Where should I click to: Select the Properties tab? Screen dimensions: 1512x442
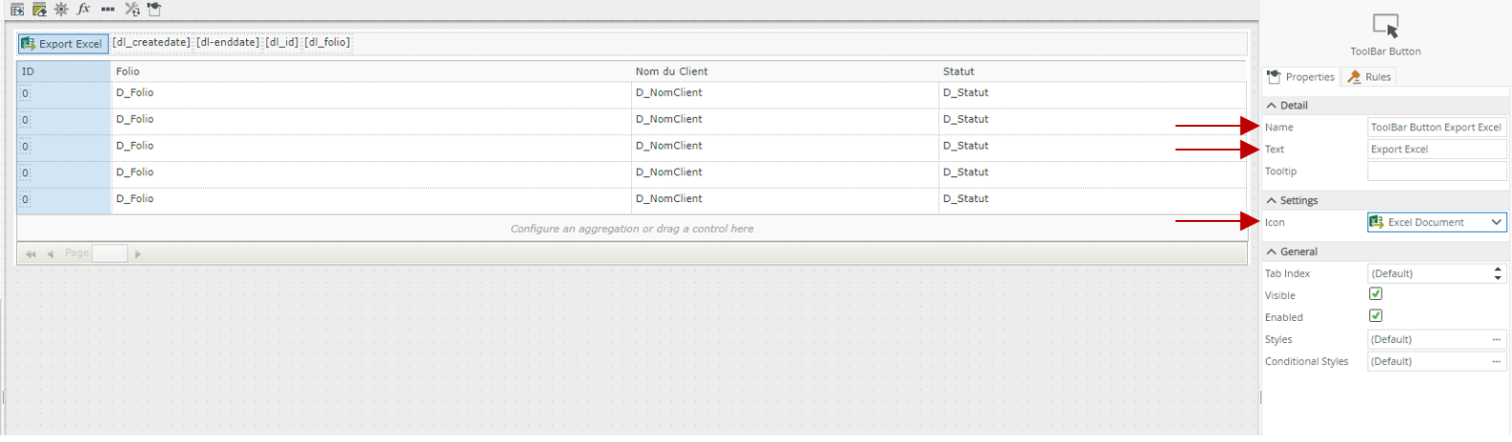(x=1301, y=77)
